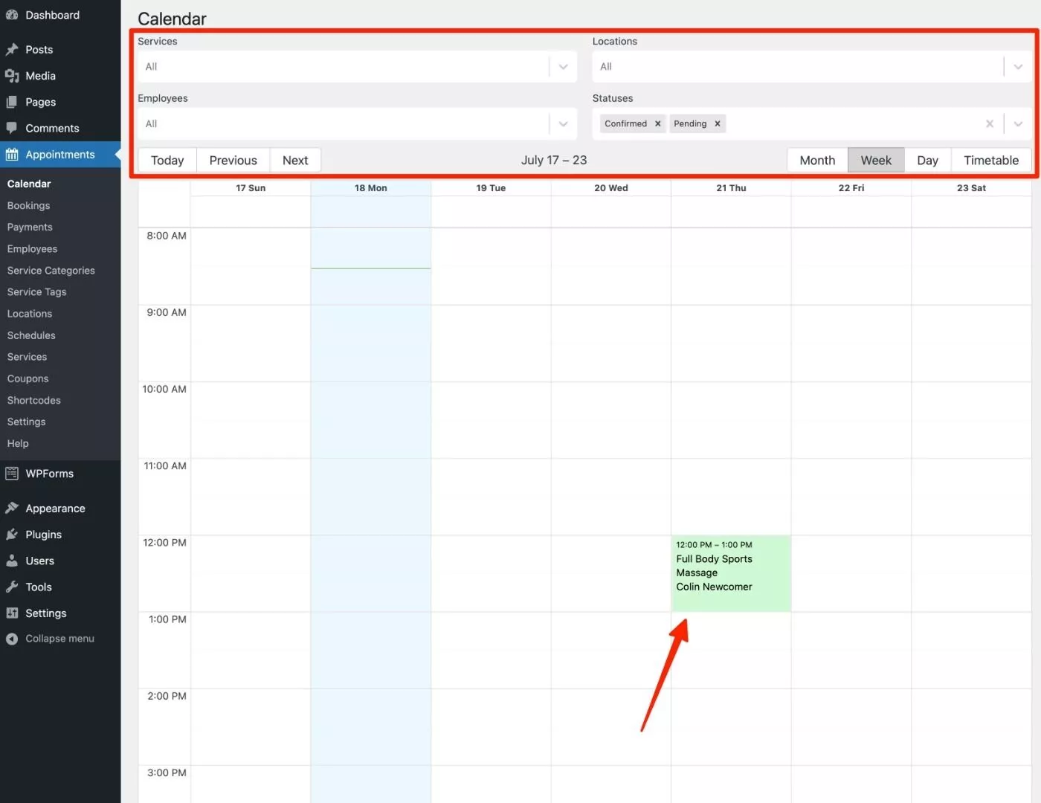Viewport: 1041px width, 803px height.
Task: Open Schedules submenu link
Action: tap(31, 335)
